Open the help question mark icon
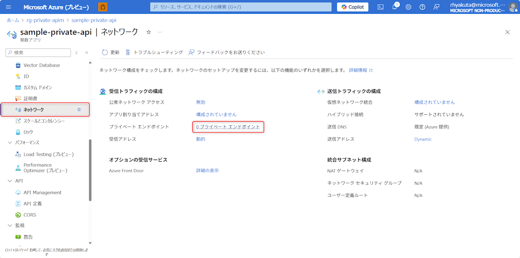The height and width of the screenshot is (258, 520). pyautogui.click(x=422, y=7)
